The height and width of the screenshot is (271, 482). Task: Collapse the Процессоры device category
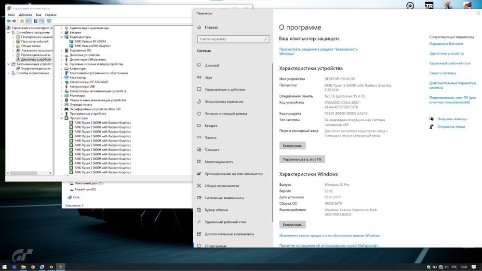click(x=62, y=118)
